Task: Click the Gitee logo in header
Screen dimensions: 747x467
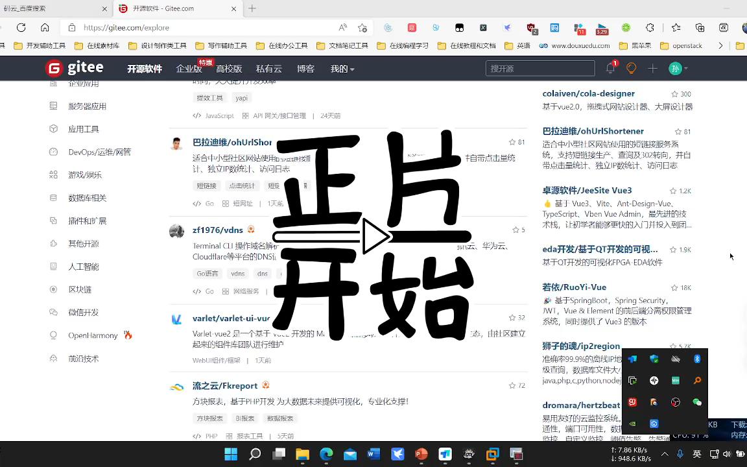Action: [x=75, y=69]
